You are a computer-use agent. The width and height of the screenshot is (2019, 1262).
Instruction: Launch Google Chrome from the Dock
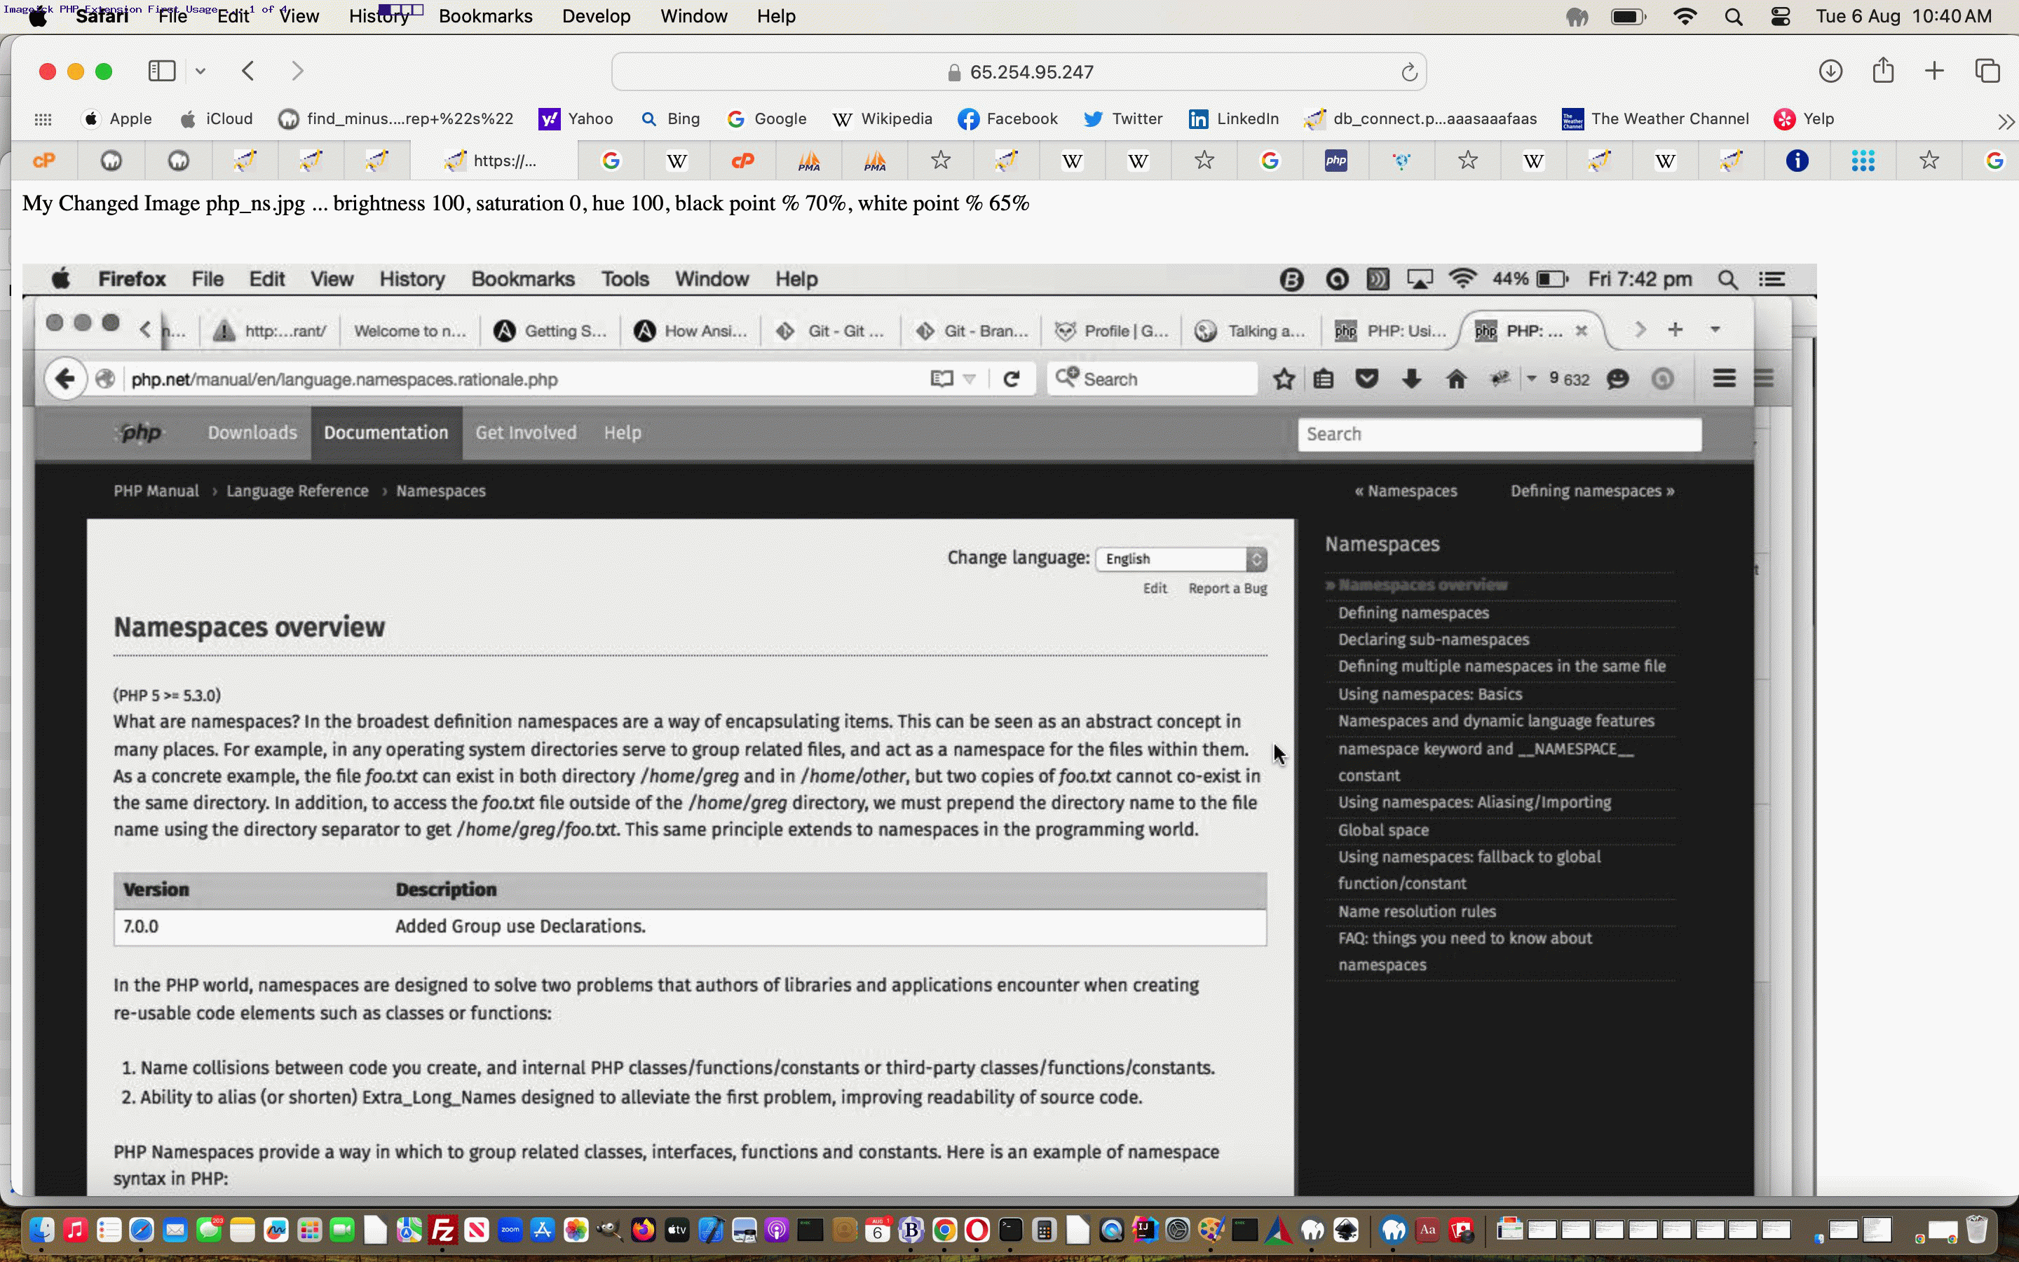[x=944, y=1230]
